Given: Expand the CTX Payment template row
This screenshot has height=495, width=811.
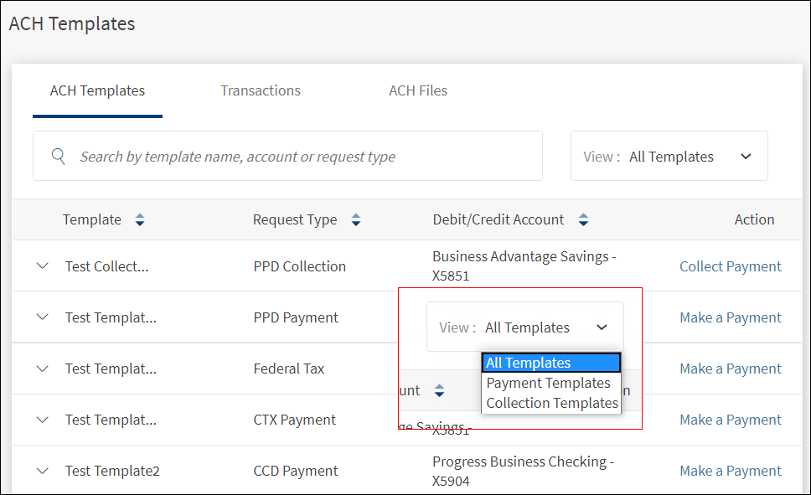Looking at the screenshot, I should pyautogui.click(x=43, y=420).
